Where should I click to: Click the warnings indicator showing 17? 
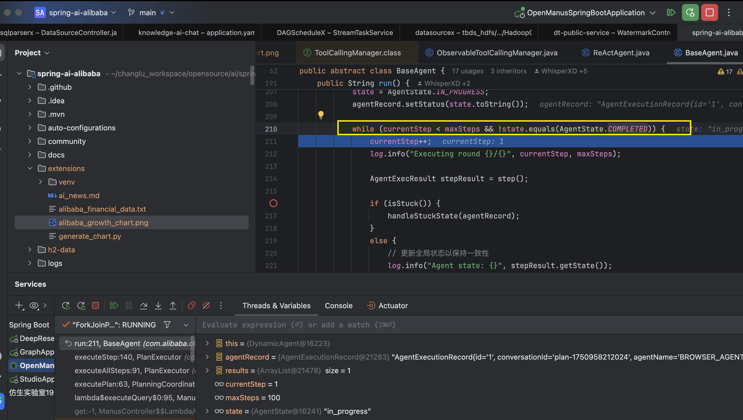pyautogui.click(x=725, y=71)
